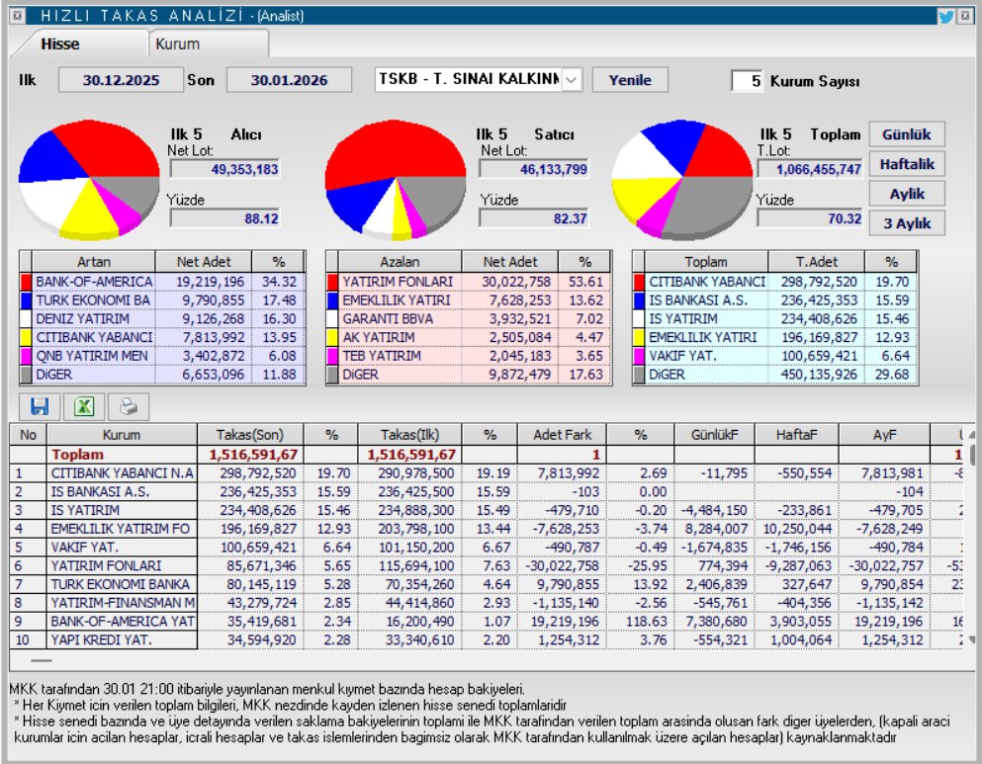Click the Son date field 30.01.2026
Screen dimensions: 982x764
pyautogui.click(x=289, y=80)
